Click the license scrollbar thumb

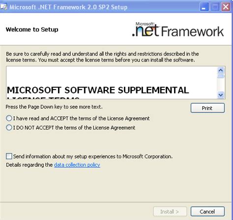click(x=221, y=76)
